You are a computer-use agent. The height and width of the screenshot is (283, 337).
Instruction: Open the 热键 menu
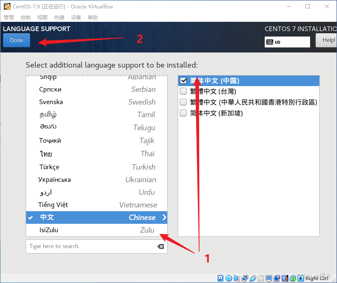click(59, 17)
